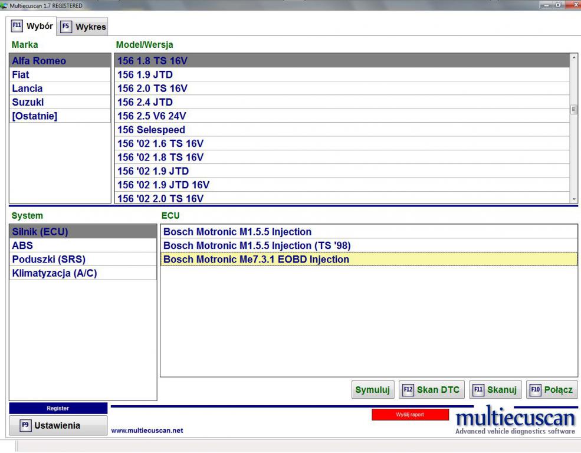Select Klimatyzacja (A/C) system
This screenshot has width=581, height=453.
[x=83, y=273]
